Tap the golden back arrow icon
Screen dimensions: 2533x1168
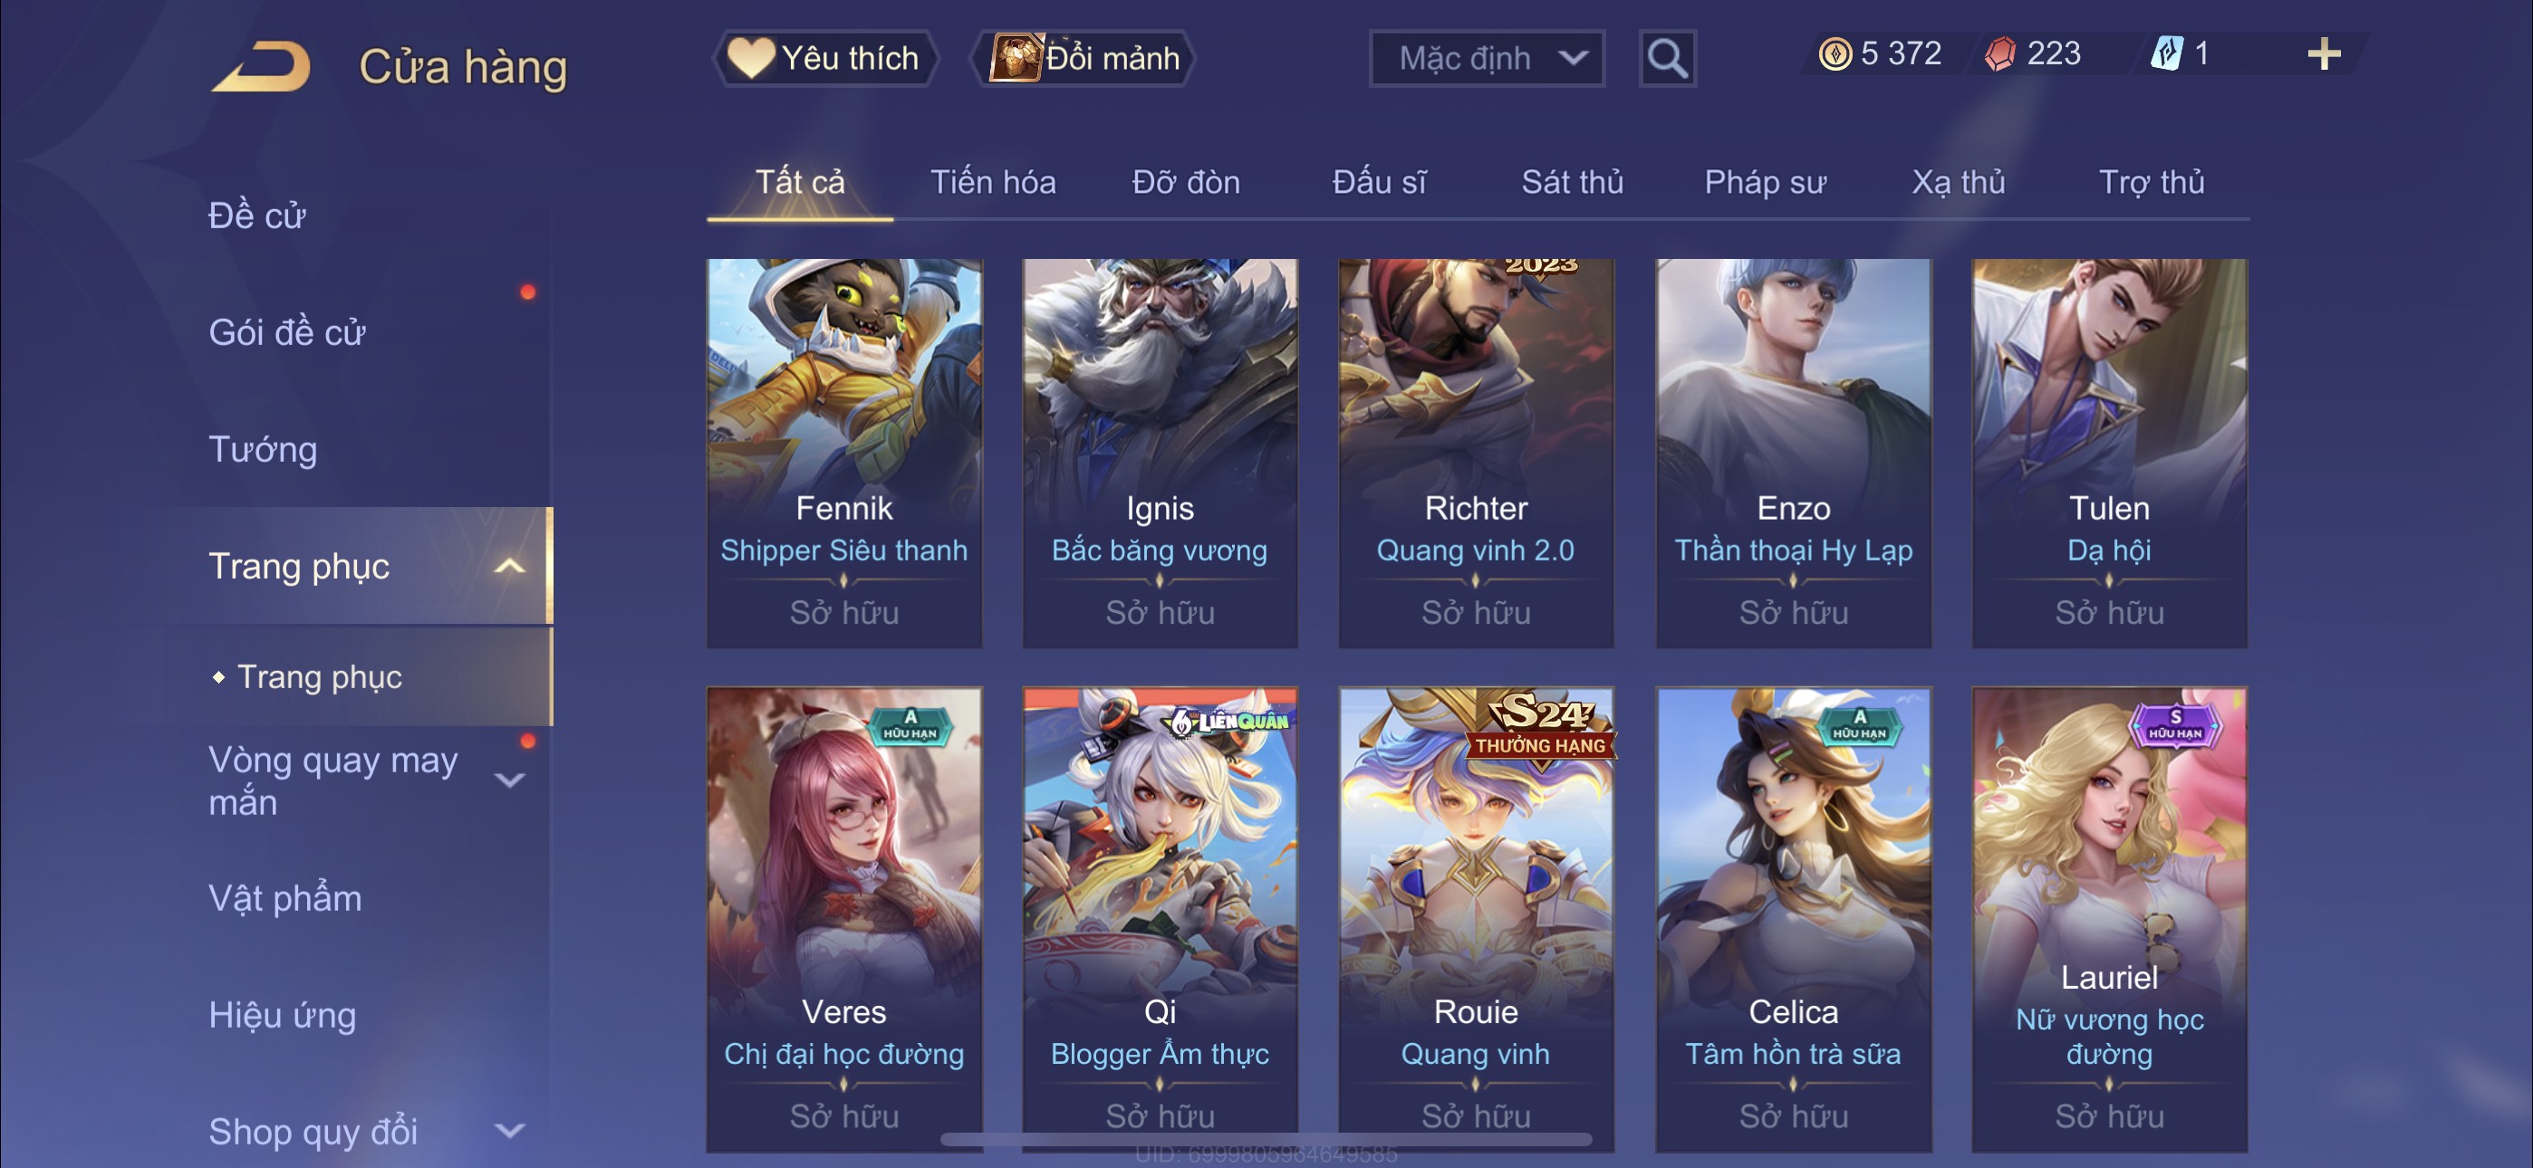coord(262,67)
